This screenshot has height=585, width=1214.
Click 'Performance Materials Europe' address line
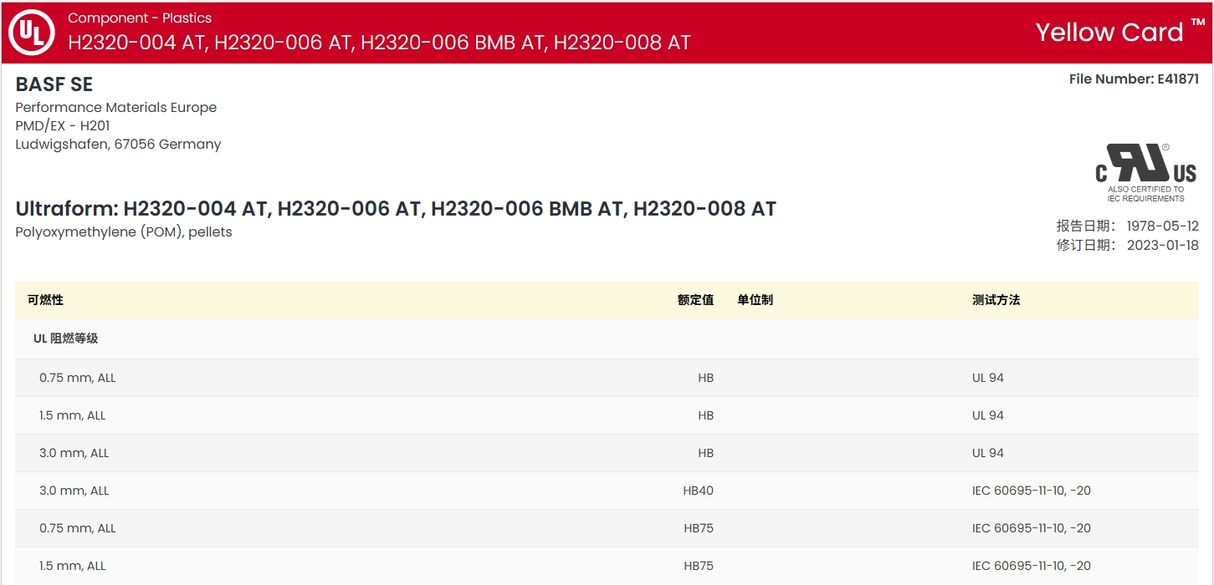[116, 107]
